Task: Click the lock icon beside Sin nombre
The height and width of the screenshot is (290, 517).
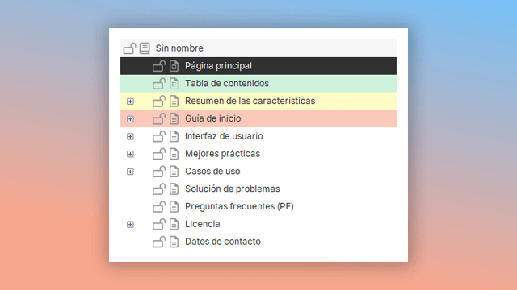Action: coord(129,48)
